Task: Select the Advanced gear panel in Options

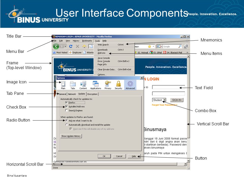Action: pyautogui.click(x=130, y=85)
